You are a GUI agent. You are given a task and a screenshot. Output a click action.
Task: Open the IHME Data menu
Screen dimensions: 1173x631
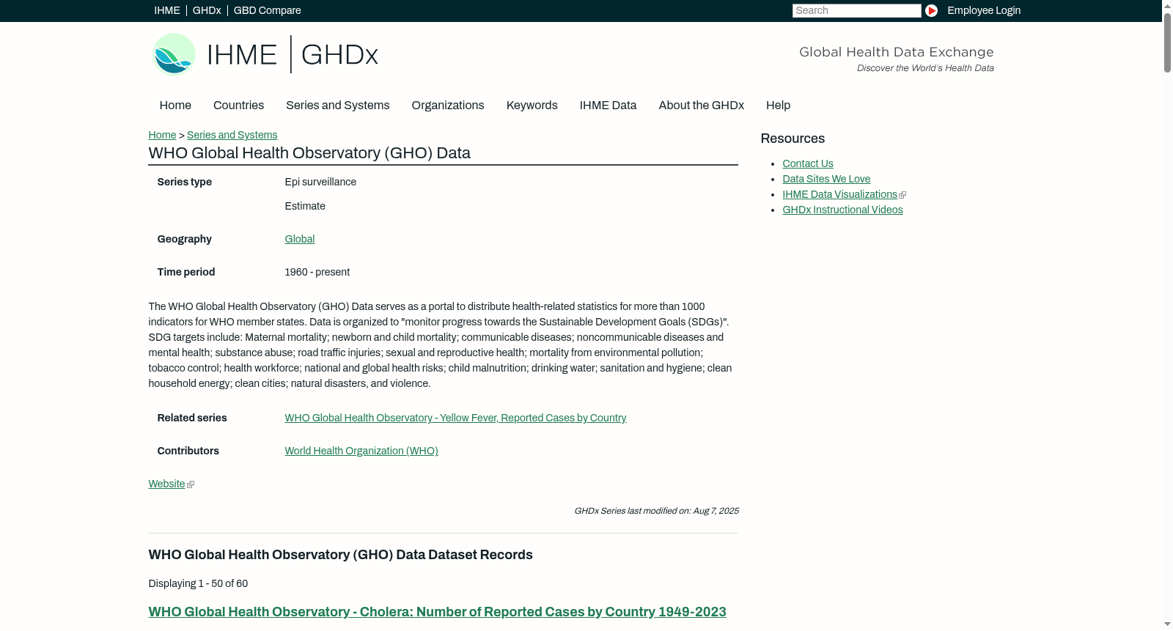click(x=608, y=105)
